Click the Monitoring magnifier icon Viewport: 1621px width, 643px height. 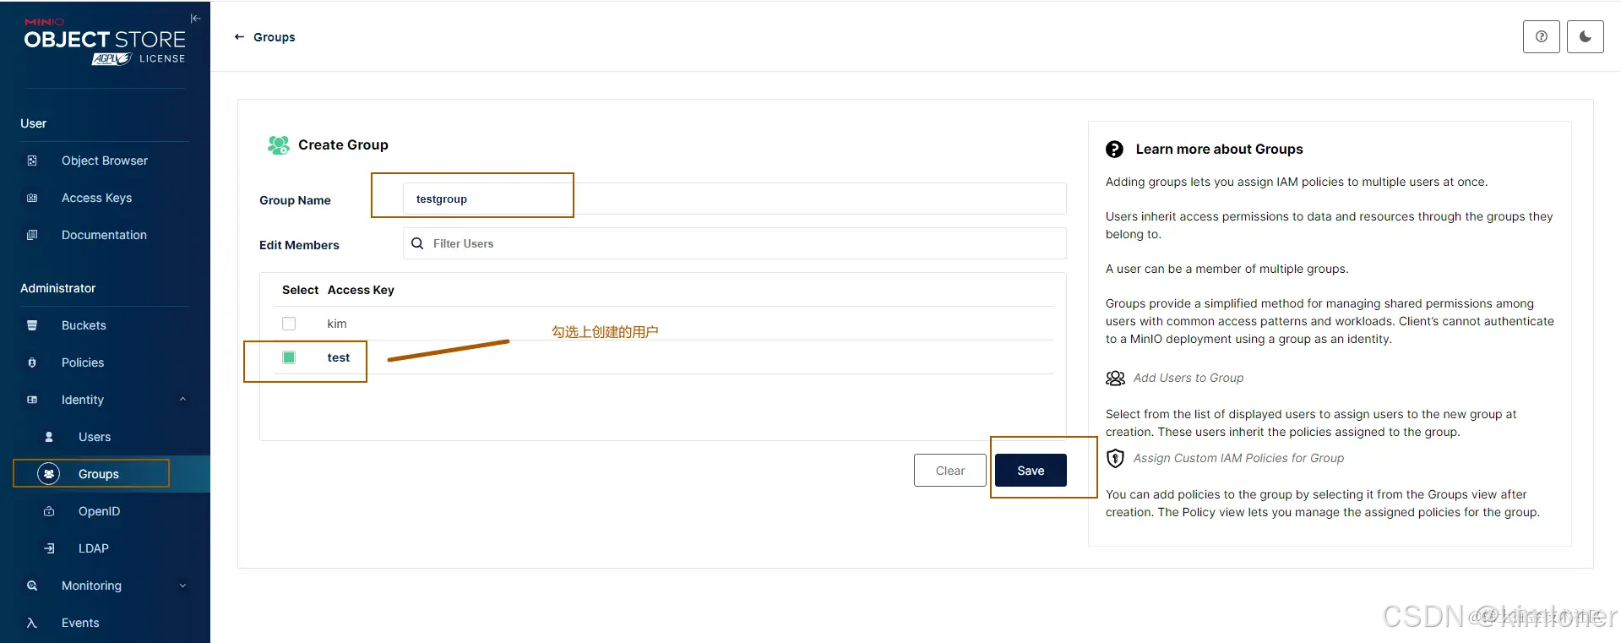(x=32, y=586)
